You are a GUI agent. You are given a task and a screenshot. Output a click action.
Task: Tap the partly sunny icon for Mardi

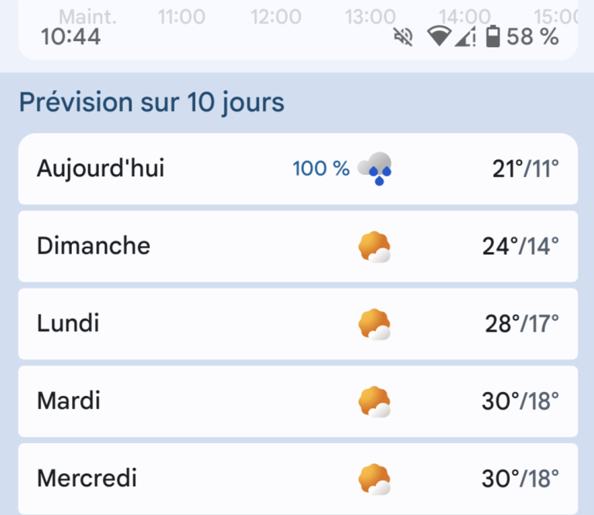(x=374, y=402)
